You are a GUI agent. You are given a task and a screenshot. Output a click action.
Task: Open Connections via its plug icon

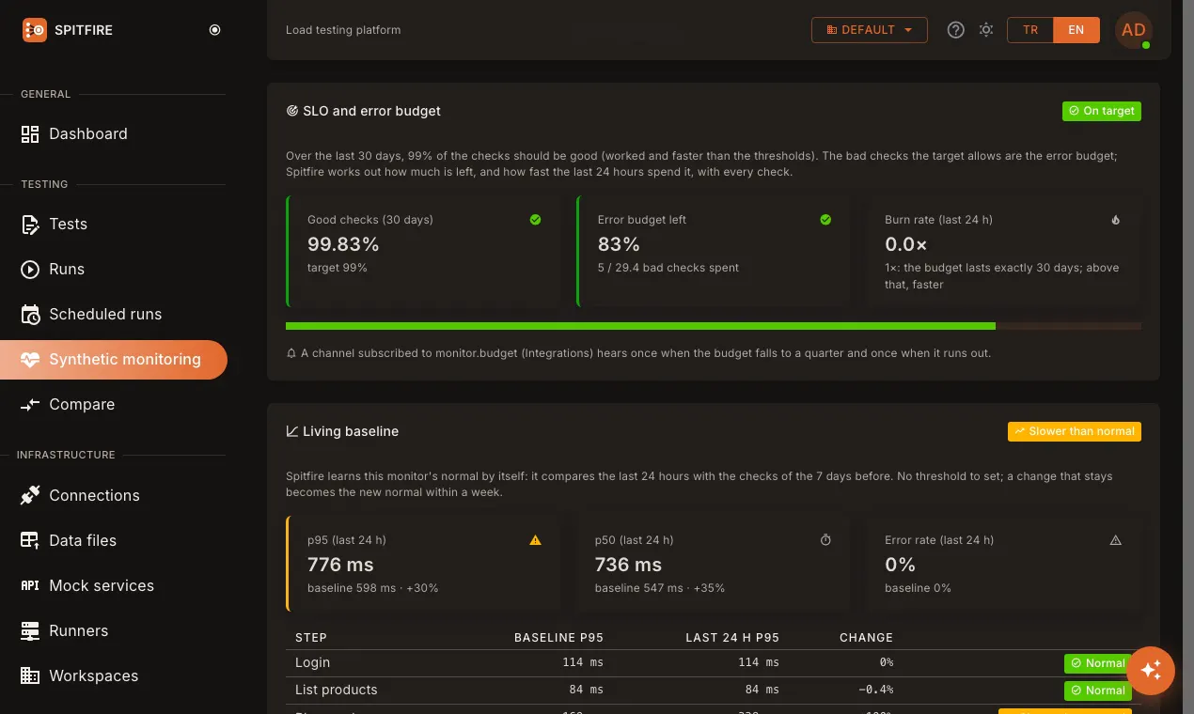click(x=30, y=496)
